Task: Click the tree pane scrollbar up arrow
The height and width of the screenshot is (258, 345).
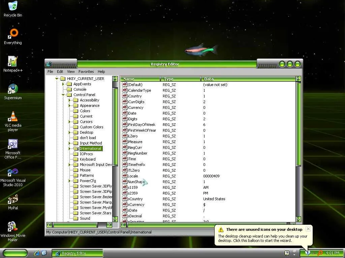Action: click(115, 79)
